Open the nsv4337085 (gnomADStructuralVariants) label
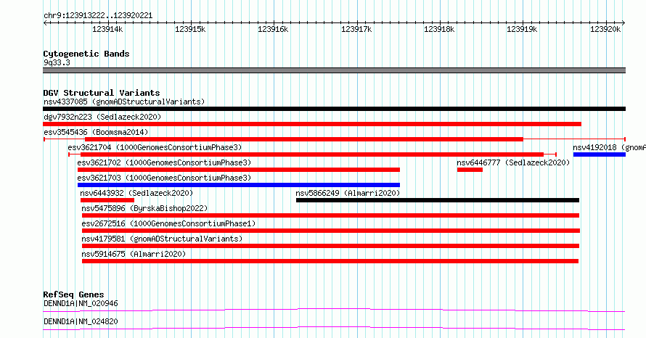This screenshot has width=646, height=338. pos(124,102)
